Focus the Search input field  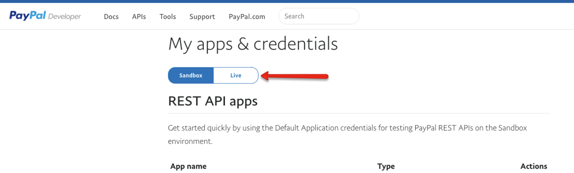[319, 16]
